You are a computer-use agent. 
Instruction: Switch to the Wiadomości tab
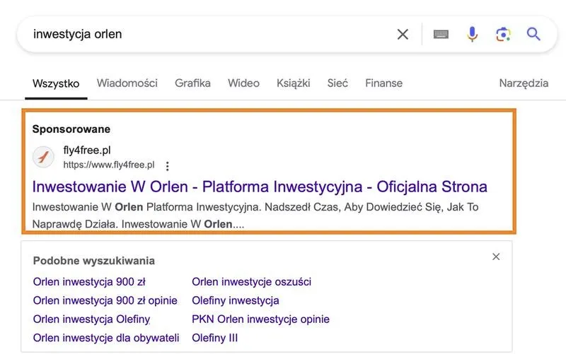click(127, 83)
